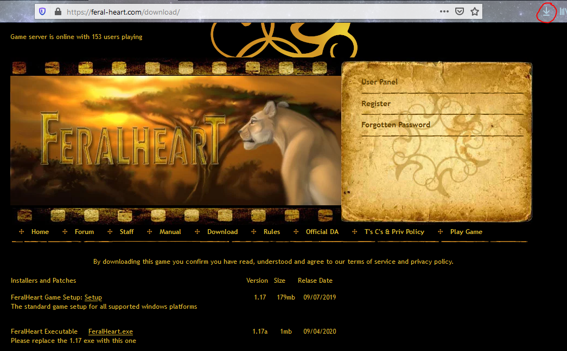Open the Rules page

[x=272, y=232]
